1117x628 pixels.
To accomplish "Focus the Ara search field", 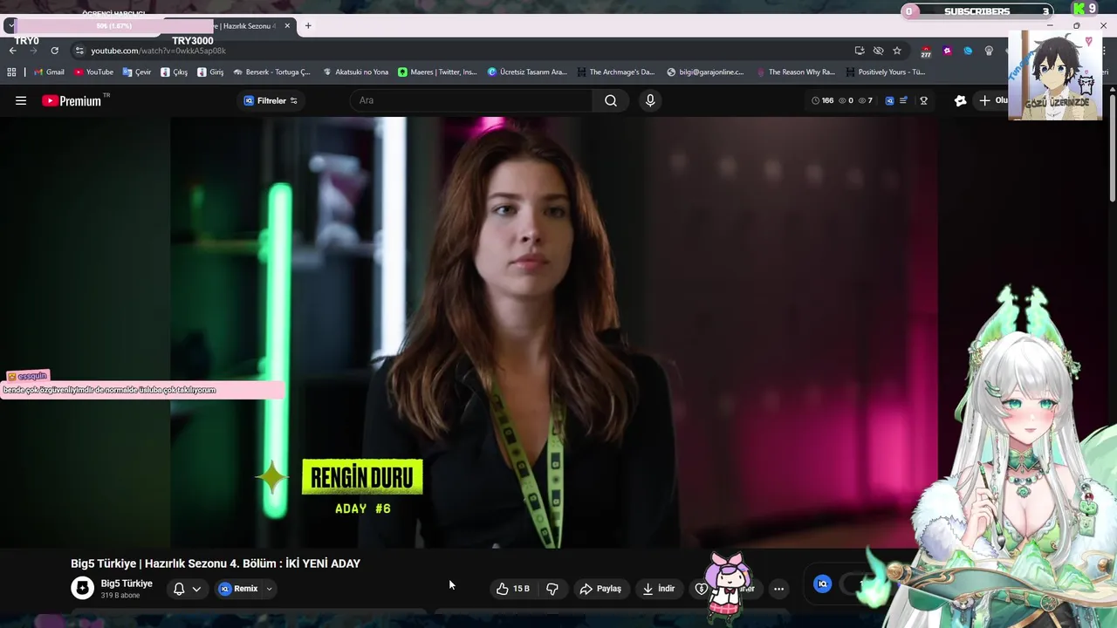I will [x=471, y=100].
